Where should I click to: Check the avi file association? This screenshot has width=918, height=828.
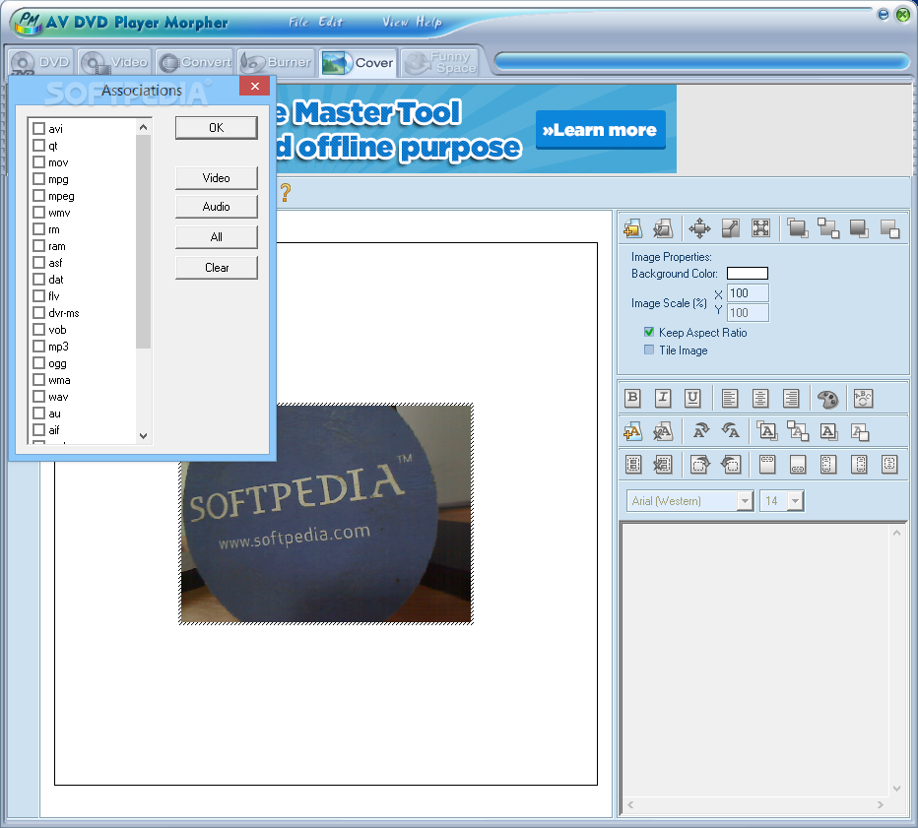point(38,128)
